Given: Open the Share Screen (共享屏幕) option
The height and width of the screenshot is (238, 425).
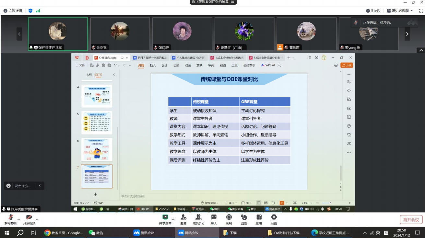Looking at the screenshot, I should pos(165,219).
